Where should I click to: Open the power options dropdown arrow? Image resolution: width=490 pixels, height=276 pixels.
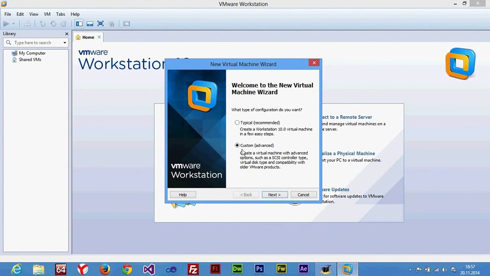(13, 24)
